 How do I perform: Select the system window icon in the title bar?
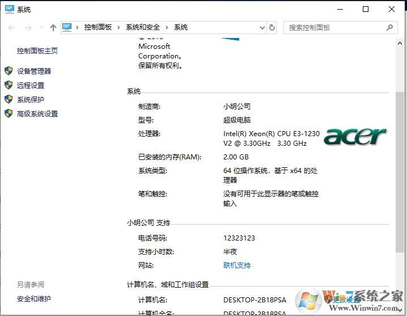click(x=10, y=9)
